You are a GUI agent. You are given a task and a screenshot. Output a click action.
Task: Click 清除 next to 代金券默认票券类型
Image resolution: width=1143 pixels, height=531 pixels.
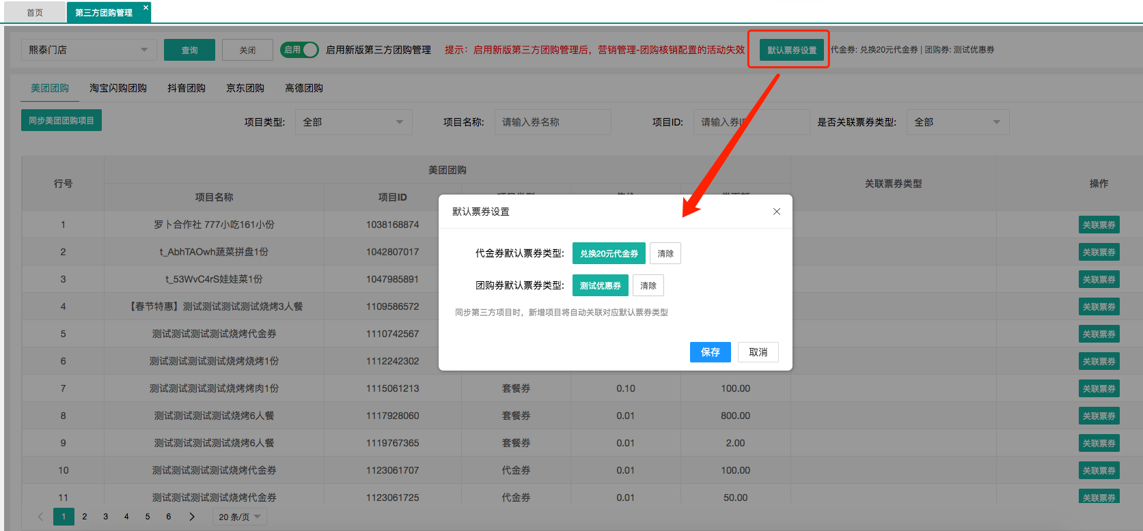coord(665,253)
